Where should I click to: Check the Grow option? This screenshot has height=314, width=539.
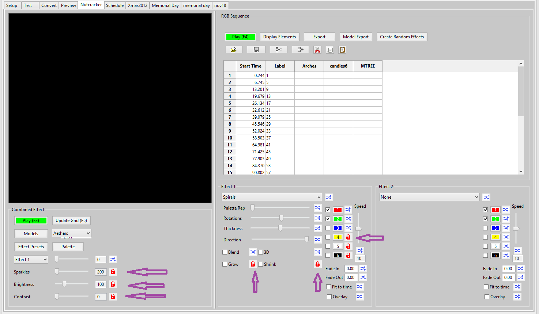(x=225, y=264)
